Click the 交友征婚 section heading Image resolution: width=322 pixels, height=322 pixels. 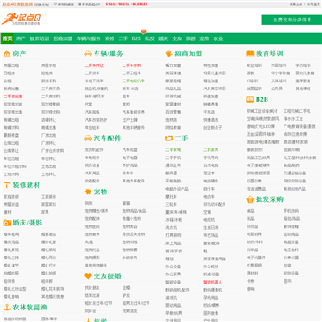click(107, 276)
